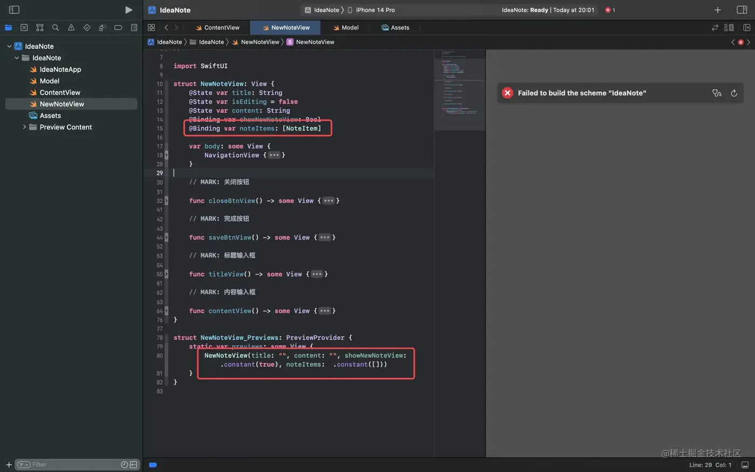This screenshot has height=472, width=755.
Task: Enable code review mode
Action: pyautogui.click(x=715, y=28)
